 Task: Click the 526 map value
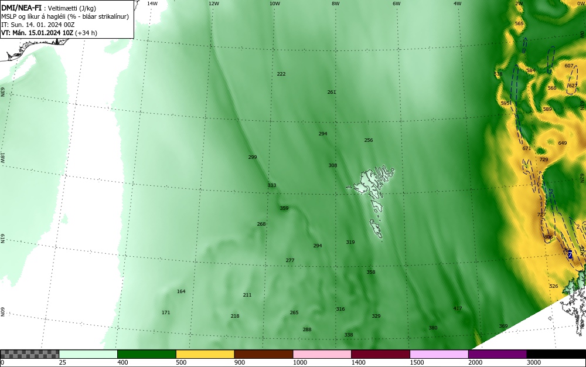click(554, 286)
